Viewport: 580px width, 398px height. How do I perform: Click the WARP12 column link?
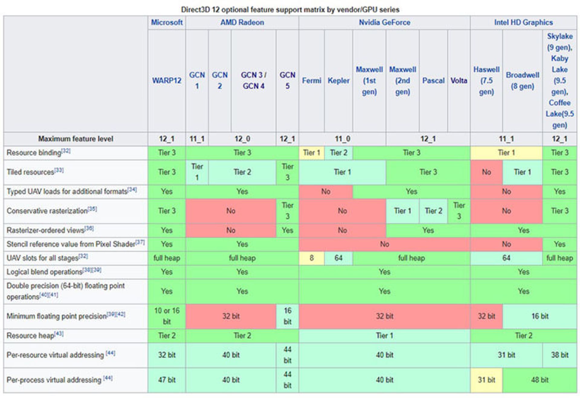[167, 81]
